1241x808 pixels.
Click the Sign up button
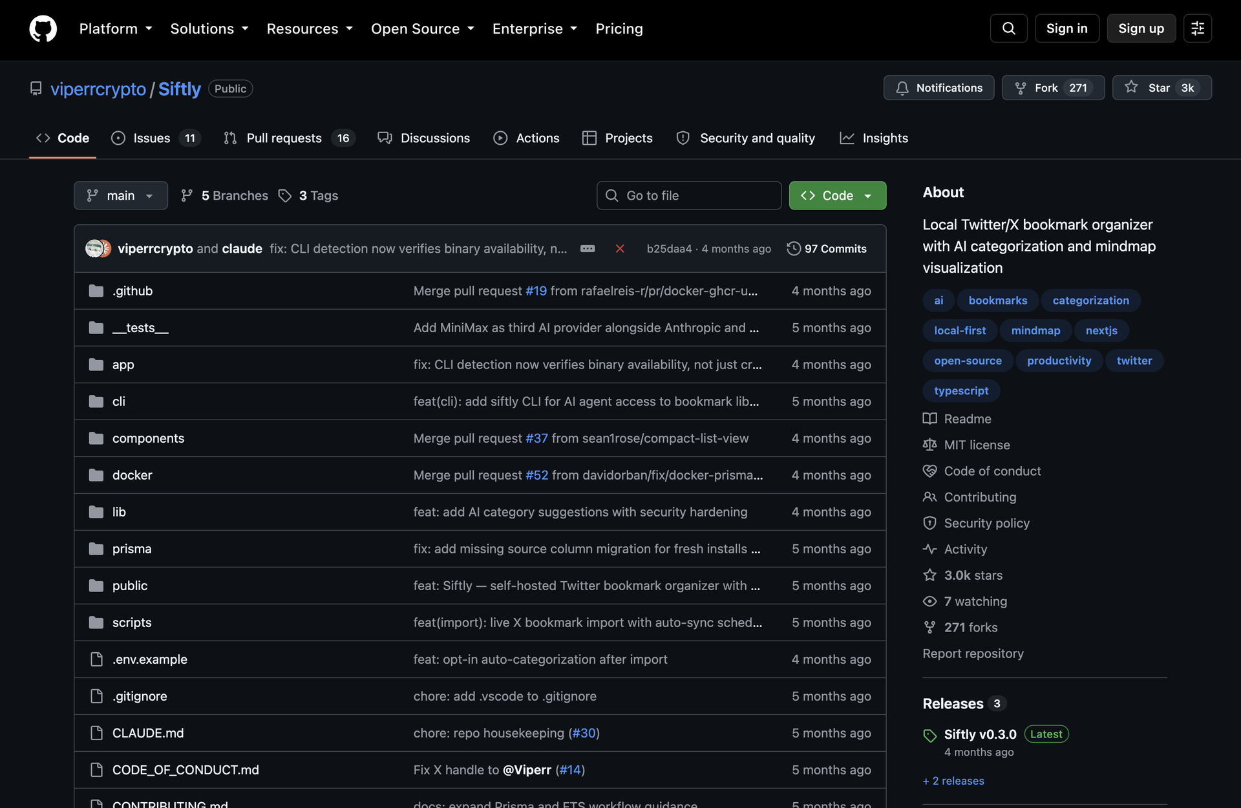1141,28
